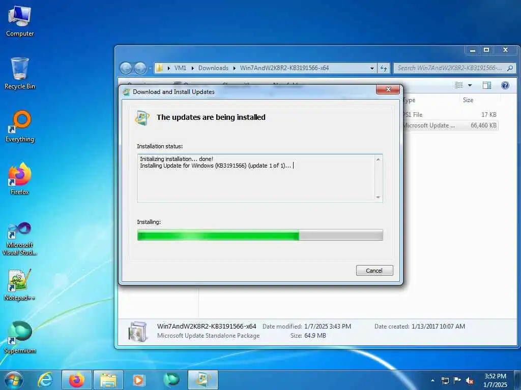This screenshot has width=521, height=390.
Task: Select the Notepad++ desktop shortcut
Action: coord(20,285)
